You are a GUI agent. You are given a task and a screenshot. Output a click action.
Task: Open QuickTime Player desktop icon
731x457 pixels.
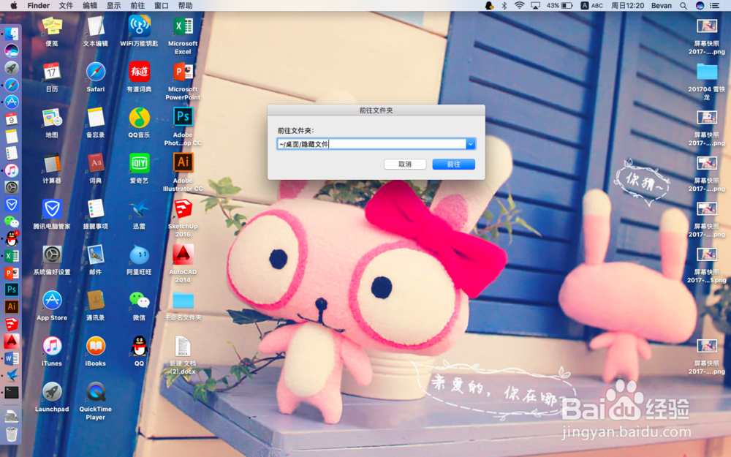pos(95,392)
